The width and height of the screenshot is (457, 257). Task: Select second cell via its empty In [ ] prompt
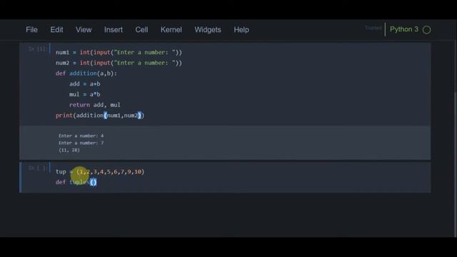(x=38, y=168)
